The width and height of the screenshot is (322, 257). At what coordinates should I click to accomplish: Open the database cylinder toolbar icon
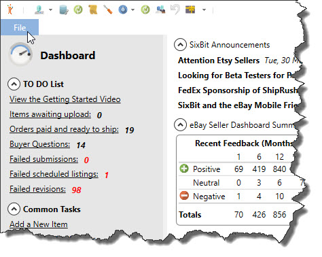pos(64,10)
